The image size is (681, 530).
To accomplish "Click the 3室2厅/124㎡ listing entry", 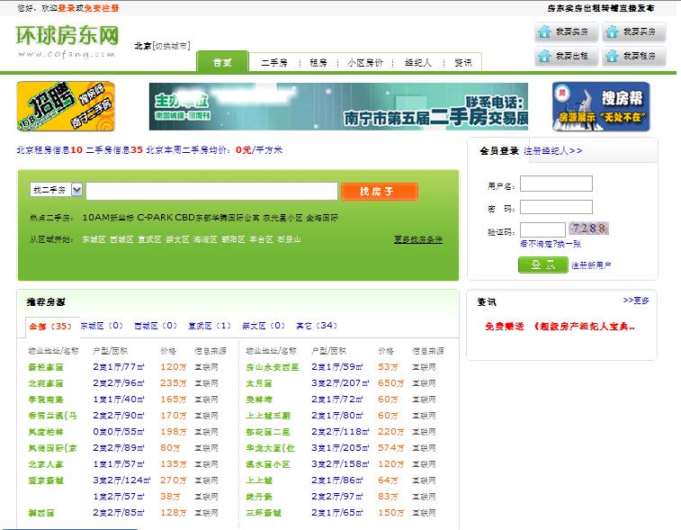I will tap(121, 481).
